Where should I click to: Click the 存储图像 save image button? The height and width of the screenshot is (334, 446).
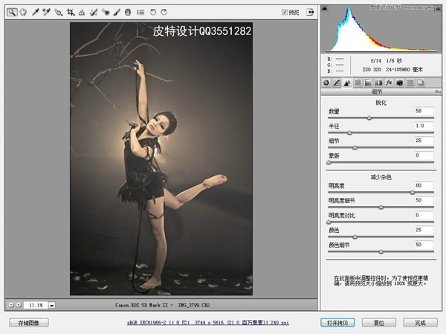pos(29,323)
